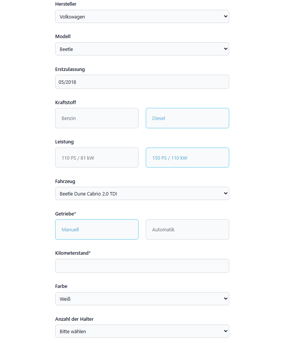Select Benzin as fuel type
The height and width of the screenshot is (340, 296).
[97, 118]
